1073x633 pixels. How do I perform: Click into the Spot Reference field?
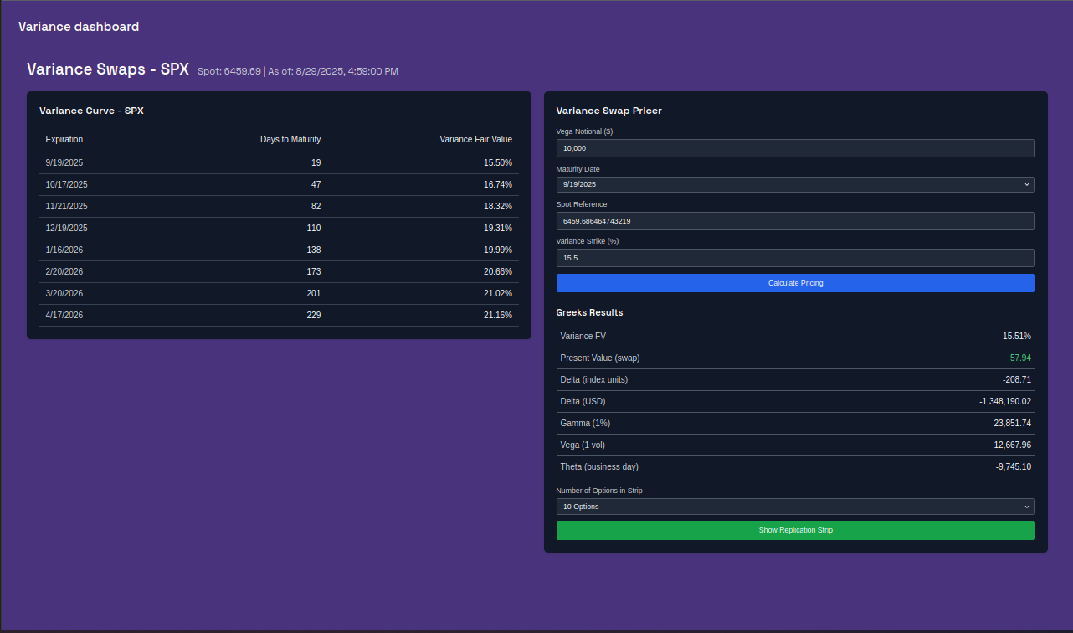(795, 221)
